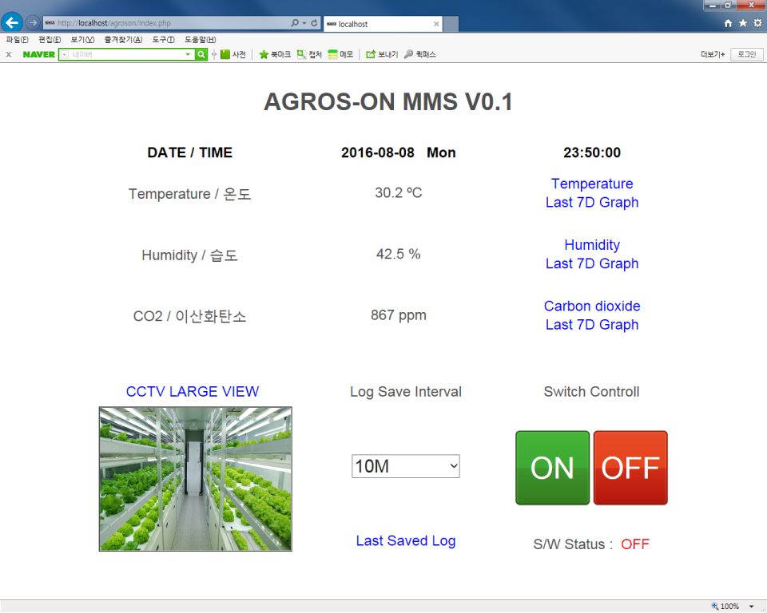Open the browser Tools gear icon
The image size is (767, 613).
(x=757, y=24)
